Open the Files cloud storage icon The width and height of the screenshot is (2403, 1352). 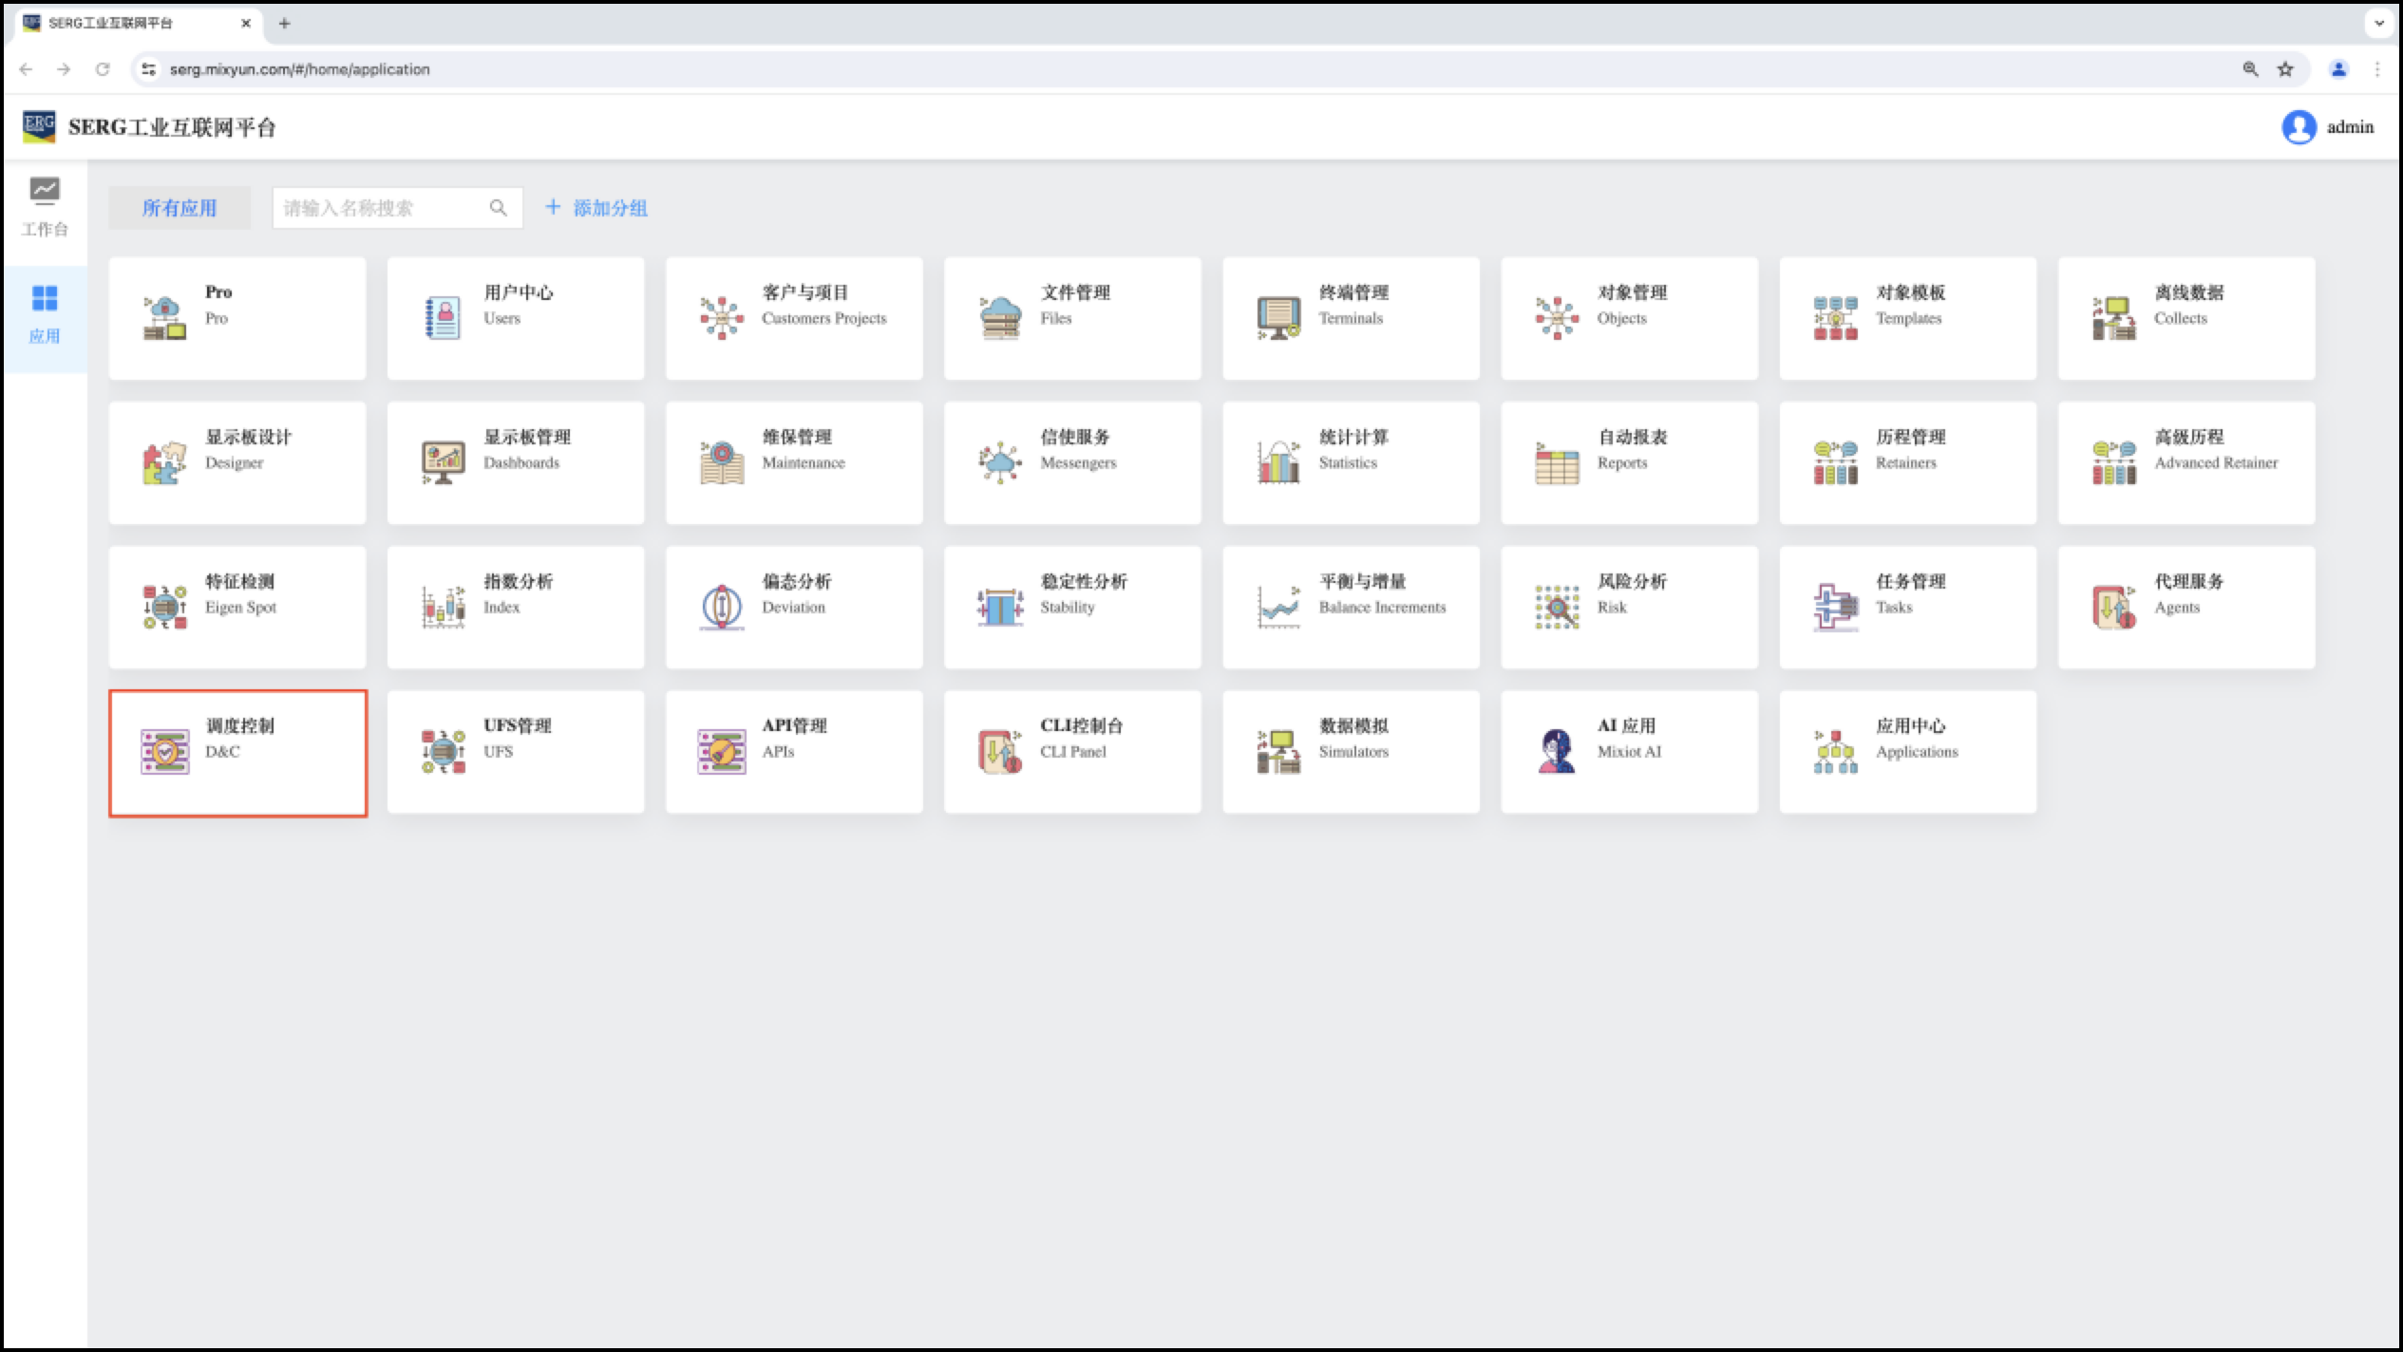[999, 318]
